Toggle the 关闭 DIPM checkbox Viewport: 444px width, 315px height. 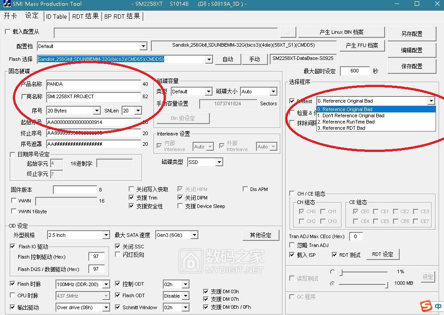(180, 197)
